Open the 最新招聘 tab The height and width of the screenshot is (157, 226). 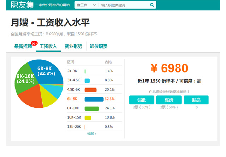(x=23, y=47)
